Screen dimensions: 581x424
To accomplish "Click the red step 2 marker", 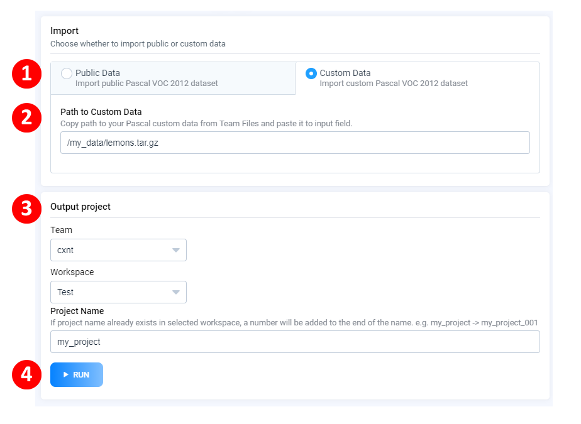I will pyautogui.click(x=26, y=117).
